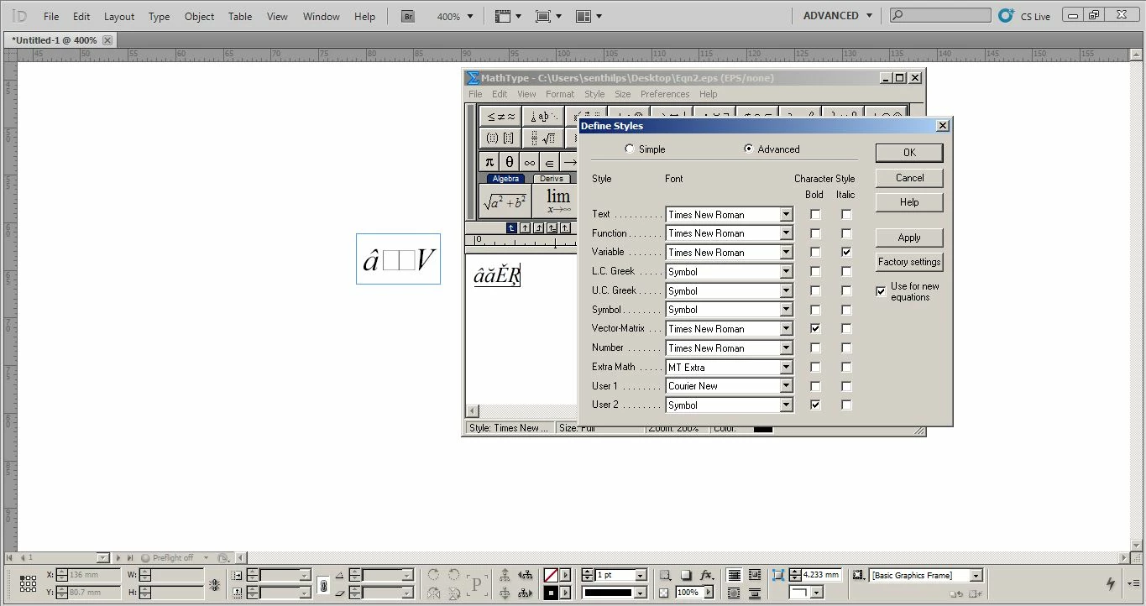1146x606 pixels.
Task: Insert pi symbol in MathType
Action: click(x=489, y=162)
